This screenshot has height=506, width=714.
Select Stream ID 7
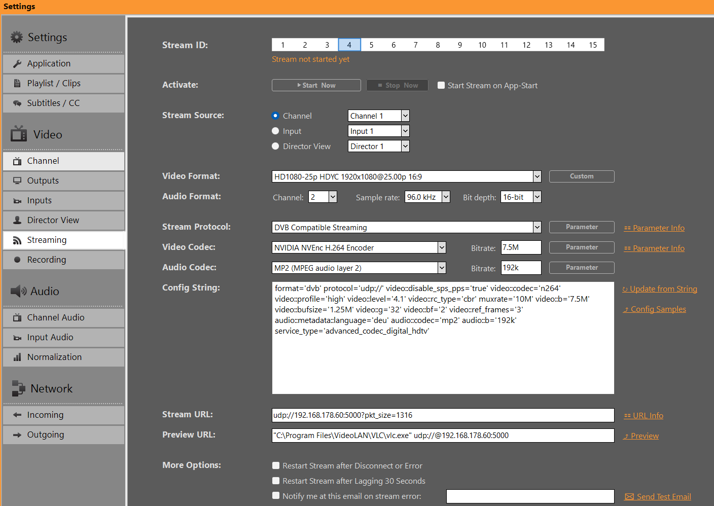pyautogui.click(x=415, y=45)
